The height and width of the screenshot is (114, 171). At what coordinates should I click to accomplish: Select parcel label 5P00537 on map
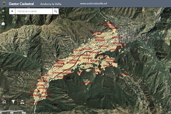(61, 61)
